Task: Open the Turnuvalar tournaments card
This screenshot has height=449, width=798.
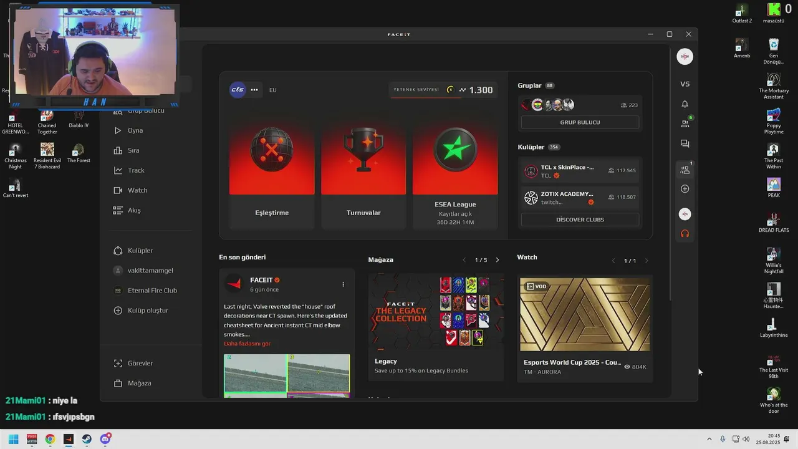Action: click(363, 170)
